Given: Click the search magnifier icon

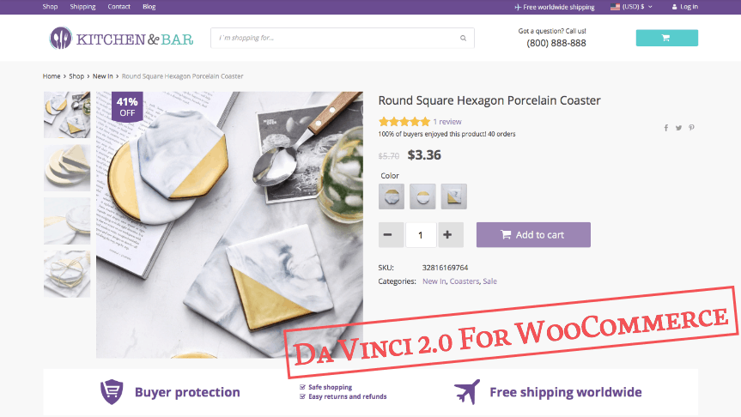Looking at the screenshot, I should (463, 39).
